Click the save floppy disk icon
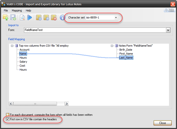The height and width of the screenshot is (129, 177). tap(13, 17)
